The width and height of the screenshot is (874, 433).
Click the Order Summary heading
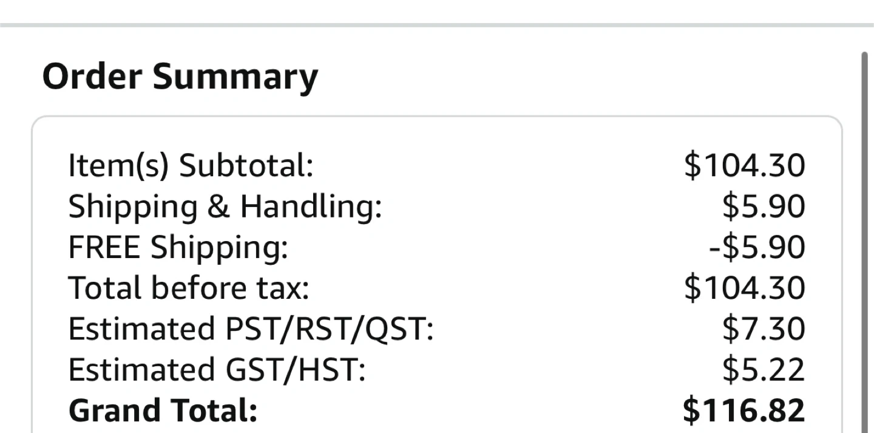point(180,78)
